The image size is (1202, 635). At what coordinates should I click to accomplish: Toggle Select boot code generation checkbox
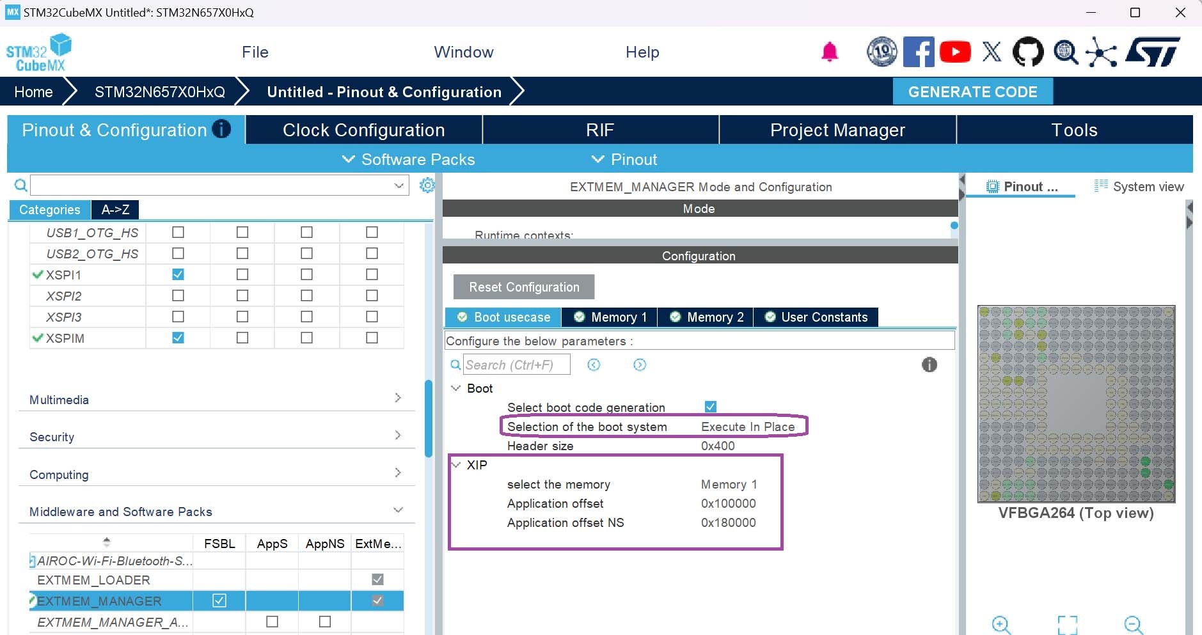[711, 407]
